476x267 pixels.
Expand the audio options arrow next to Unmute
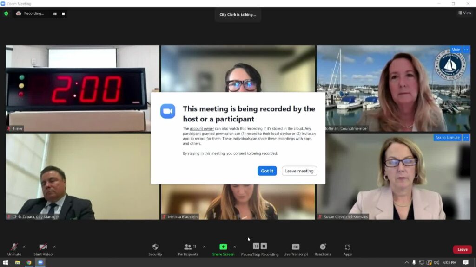pos(24,247)
